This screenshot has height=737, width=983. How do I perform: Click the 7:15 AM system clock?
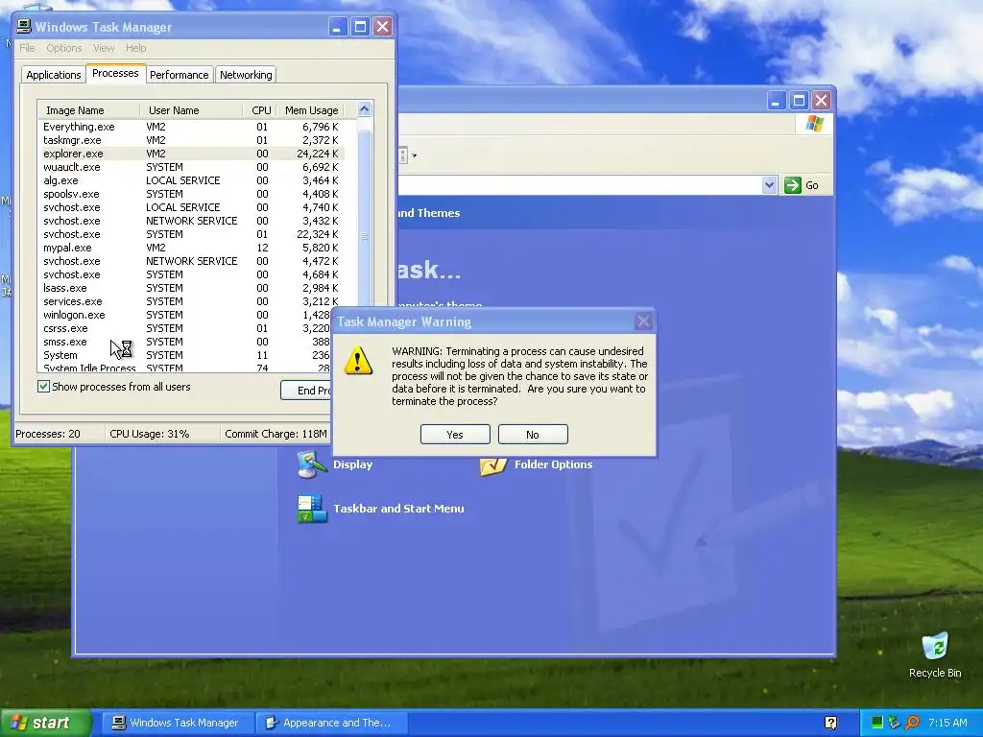(x=947, y=723)
